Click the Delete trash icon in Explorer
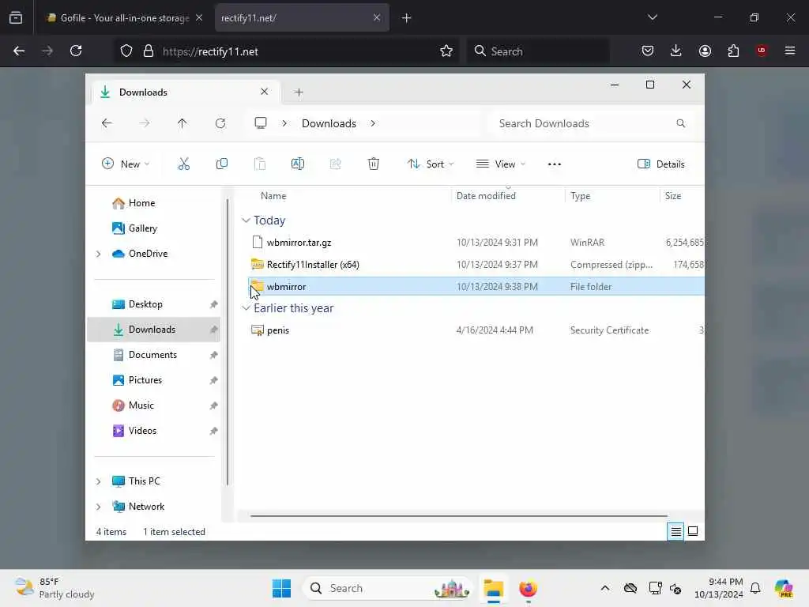The width and height of the screenshot is (809, 607). click(x=374, y=164)
